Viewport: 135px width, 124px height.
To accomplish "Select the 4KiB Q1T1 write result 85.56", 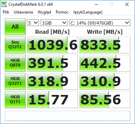I will tap(105, 100).
